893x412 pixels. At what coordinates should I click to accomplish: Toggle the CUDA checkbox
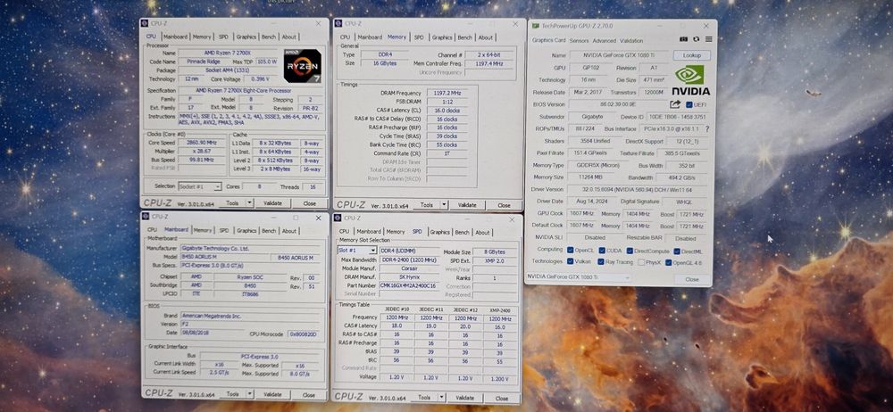(x=601, y=250)
